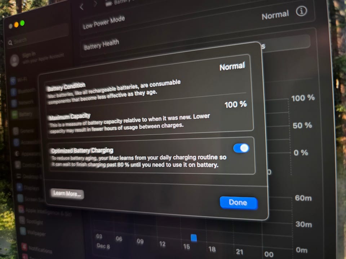Open Displays settings in the sidebar
Viewport: 346px width, 259px height.
pyautogui.click(x=28, y=188)
